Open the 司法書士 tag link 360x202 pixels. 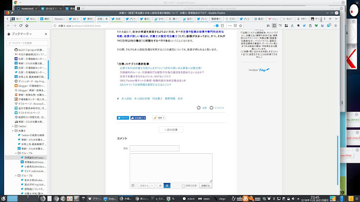[157, 99]
